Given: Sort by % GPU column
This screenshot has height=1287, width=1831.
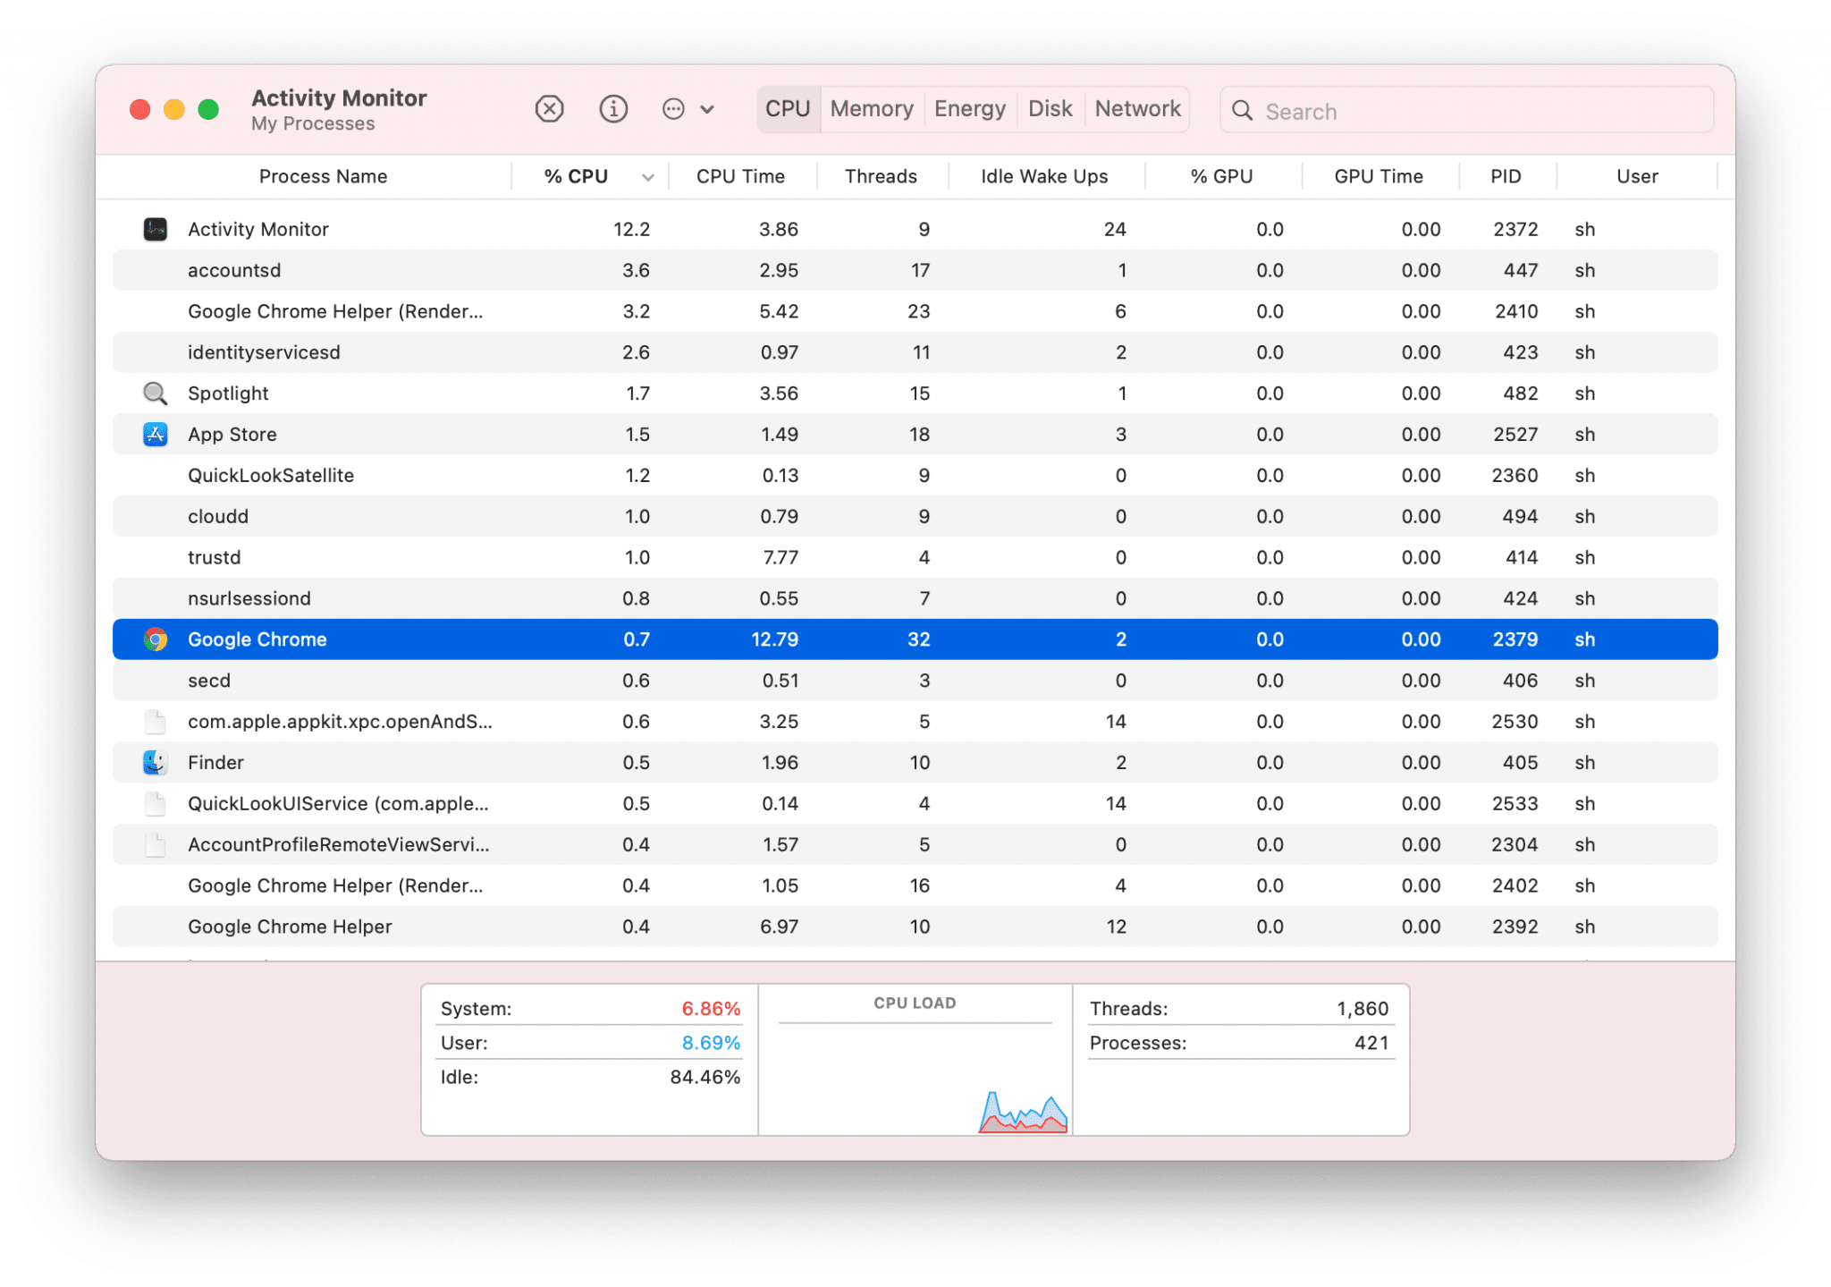Looking at the screenshot, I should [x=1221, y=176].
